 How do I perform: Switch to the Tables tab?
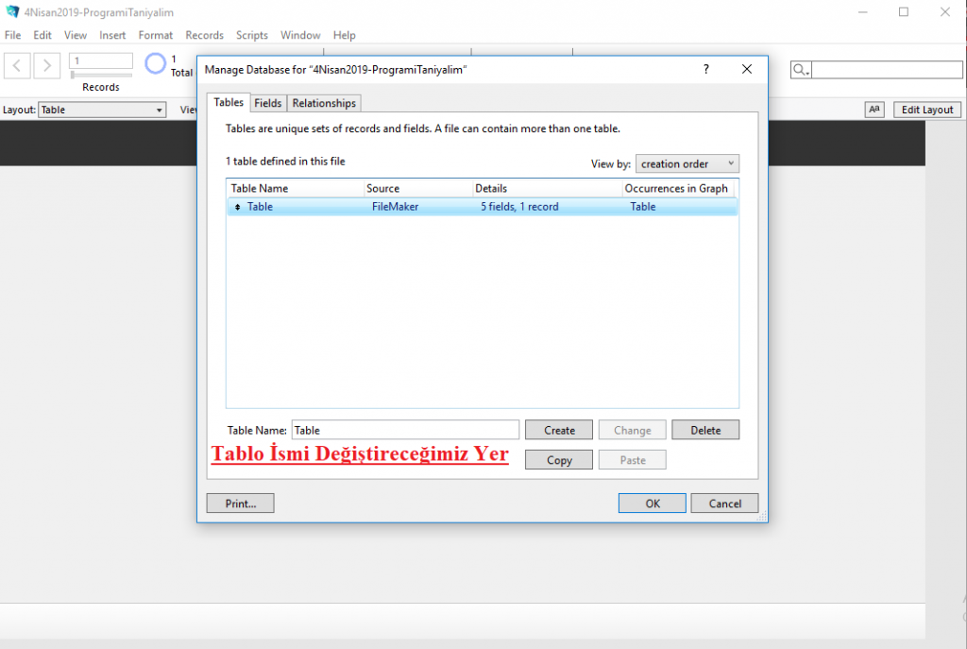(229, 102)
